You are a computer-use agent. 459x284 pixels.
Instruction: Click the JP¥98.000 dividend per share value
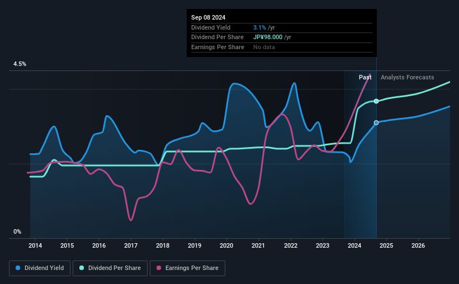(268, 37)
